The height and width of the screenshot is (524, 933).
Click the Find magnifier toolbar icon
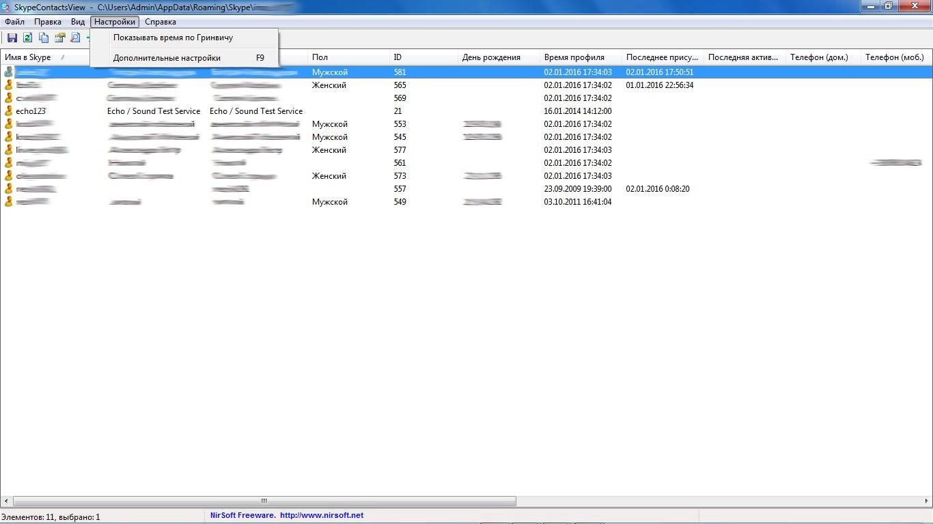75,38
